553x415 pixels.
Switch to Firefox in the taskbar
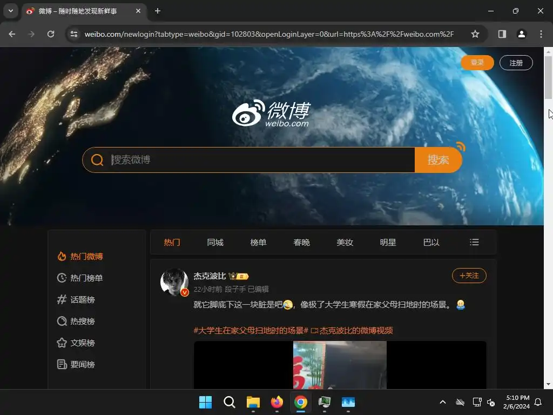(x=277, y=402)
